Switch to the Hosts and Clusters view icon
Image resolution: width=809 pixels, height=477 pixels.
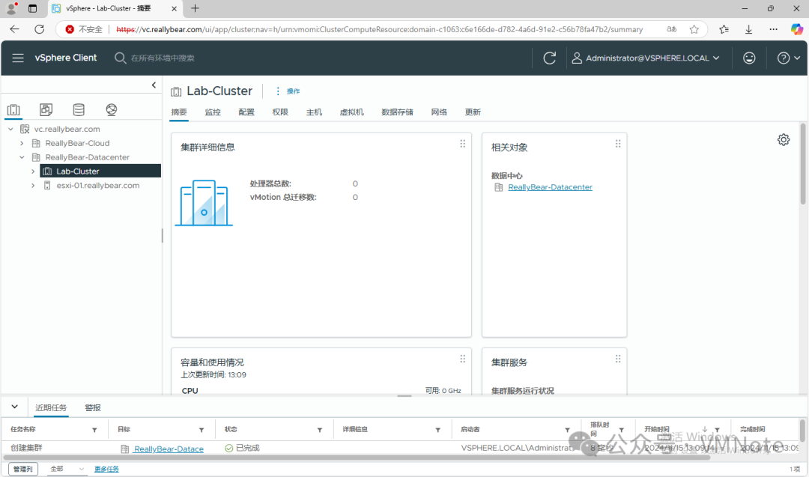pos(13,109)
